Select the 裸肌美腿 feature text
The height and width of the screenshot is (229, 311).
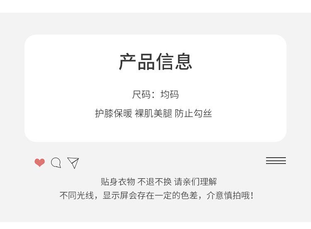coord(153,113)
